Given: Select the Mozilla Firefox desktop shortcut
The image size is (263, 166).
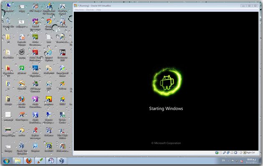Looking at the screenshot, I should (22, 102).
